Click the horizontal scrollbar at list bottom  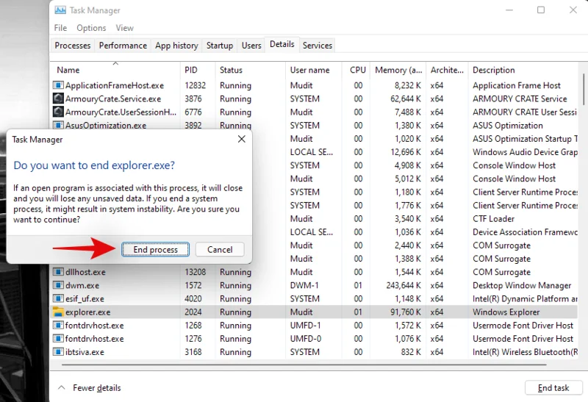pyautogui.click(x=304, y=364)
